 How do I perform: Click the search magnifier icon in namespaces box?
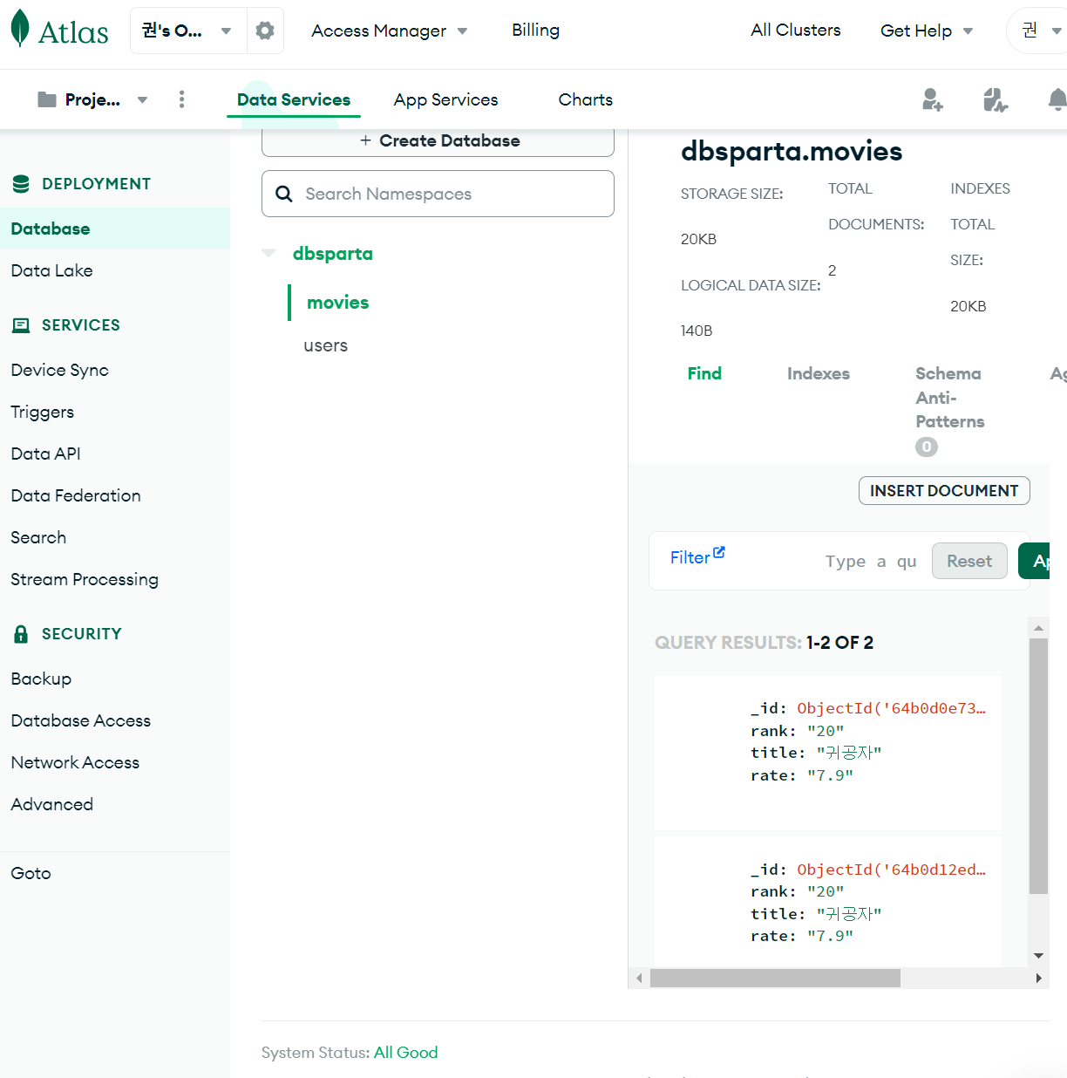click(x=284, y=194)
